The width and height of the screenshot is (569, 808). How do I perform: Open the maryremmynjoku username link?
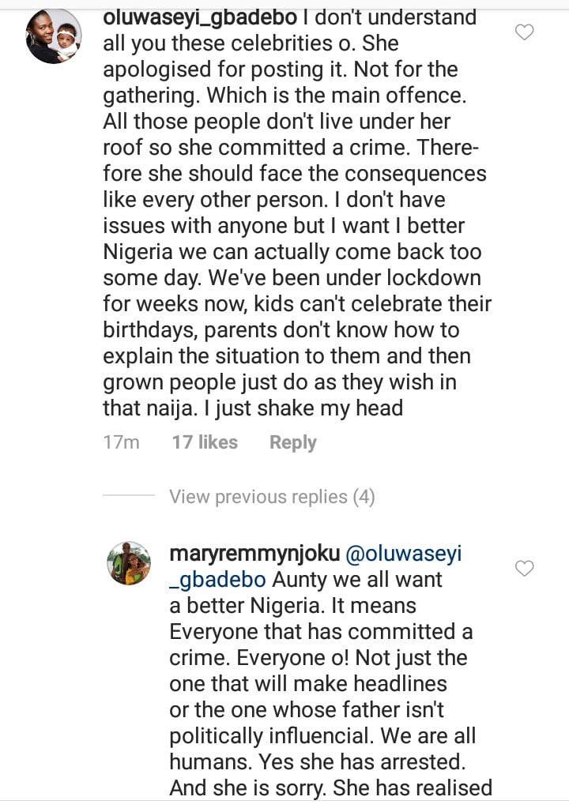point(253,554)
